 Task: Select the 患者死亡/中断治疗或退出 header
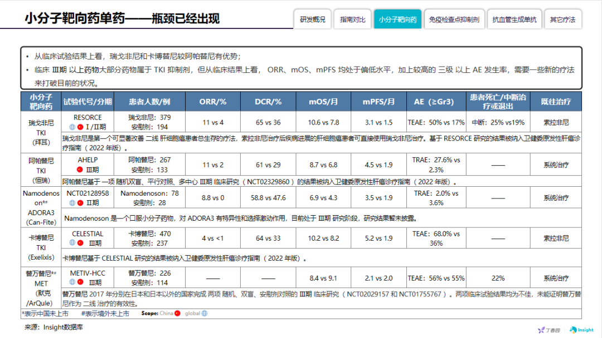tap(498, 101)
